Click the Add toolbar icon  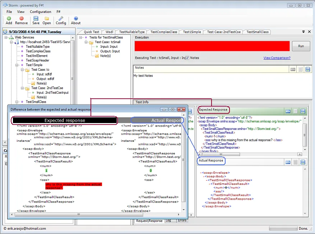9,20
